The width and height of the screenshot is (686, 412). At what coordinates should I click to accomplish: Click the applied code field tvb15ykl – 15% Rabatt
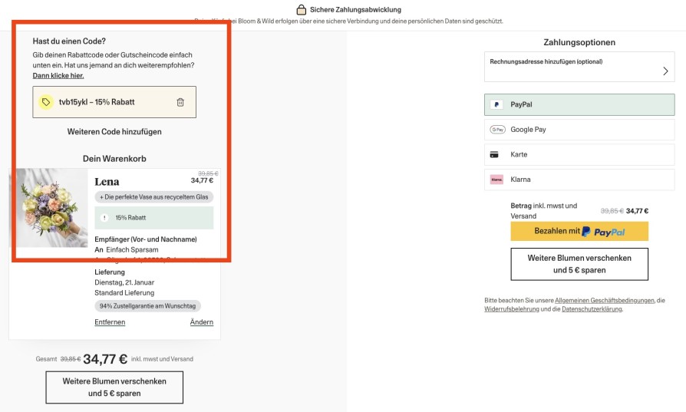tap(114, 102)
